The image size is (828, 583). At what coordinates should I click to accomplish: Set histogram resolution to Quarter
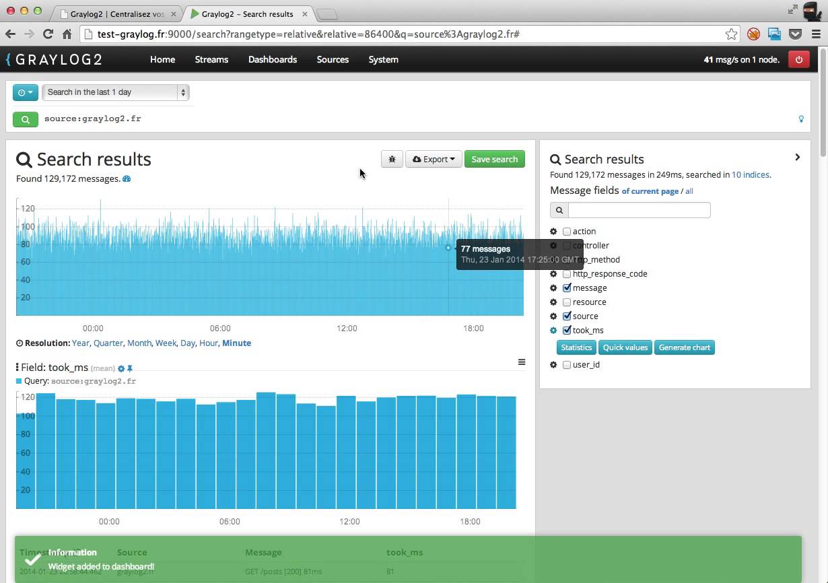[x=108, y=343]
